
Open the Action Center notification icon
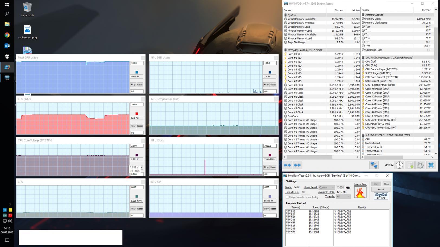pos(7,240)
